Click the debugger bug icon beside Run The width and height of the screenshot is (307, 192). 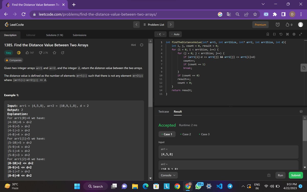[269, 175]
